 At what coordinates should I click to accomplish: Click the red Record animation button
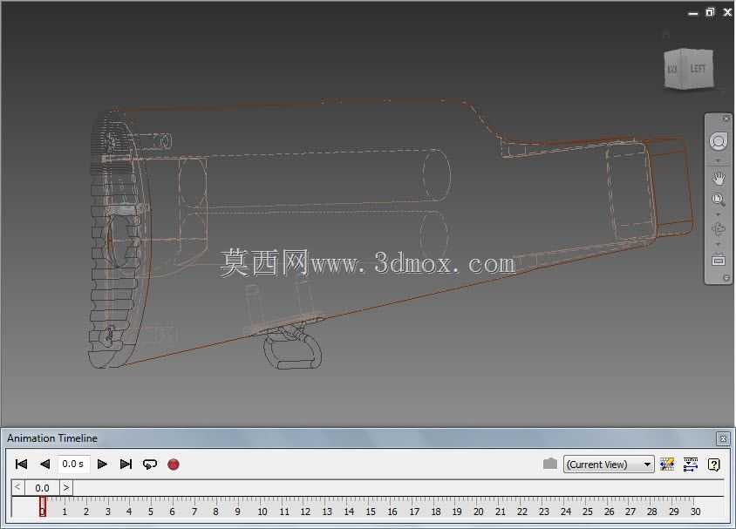click(174, 465)
